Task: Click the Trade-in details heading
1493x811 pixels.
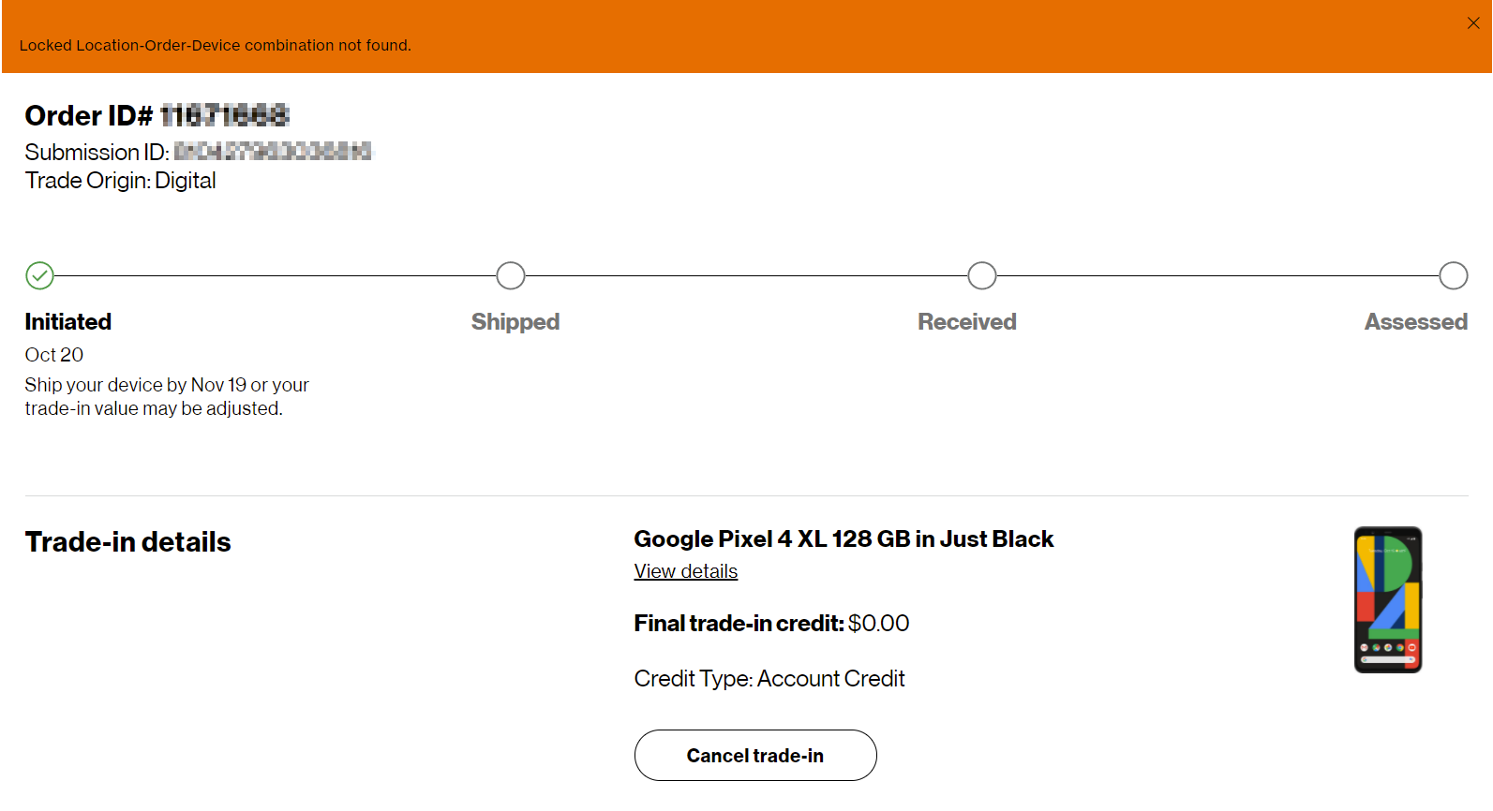Action: click(x=128, y=542)
